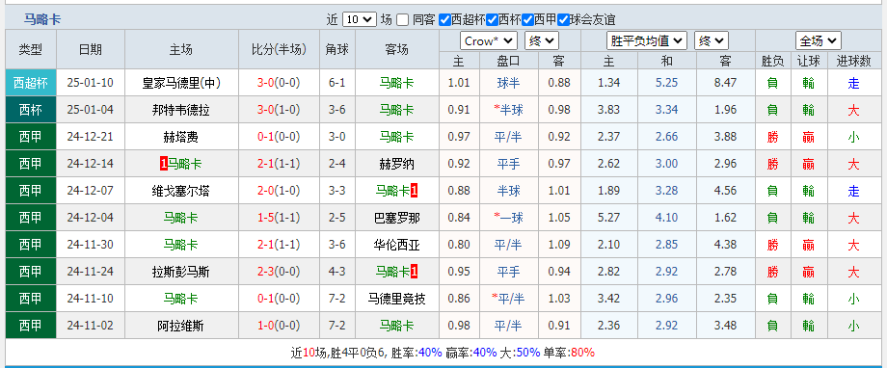
Task: Open 华伦西亚 away team link
Action: (396, 245)
